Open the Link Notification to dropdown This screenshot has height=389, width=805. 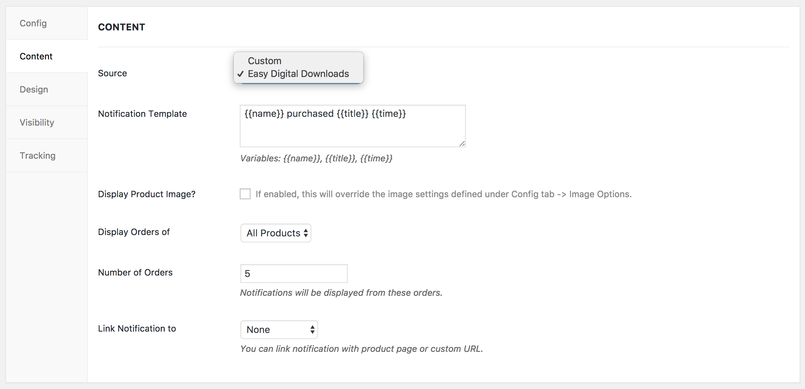coord(279,330)
